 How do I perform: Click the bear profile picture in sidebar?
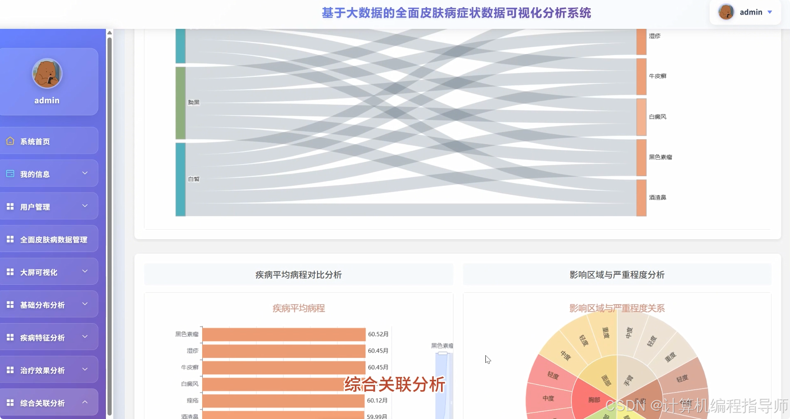pos(47,74)
